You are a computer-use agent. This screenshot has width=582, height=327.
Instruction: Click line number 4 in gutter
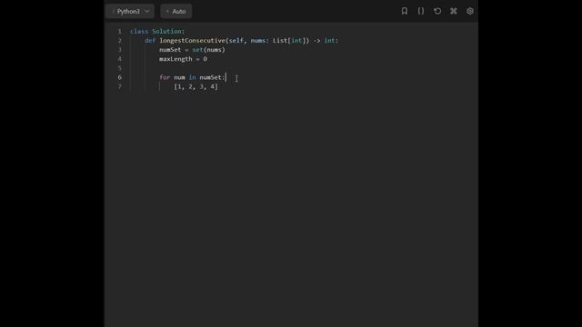pos(119,59)
